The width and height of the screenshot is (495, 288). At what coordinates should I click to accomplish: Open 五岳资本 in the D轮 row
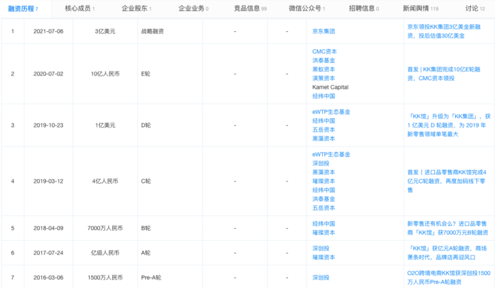(x=323, y=129)
